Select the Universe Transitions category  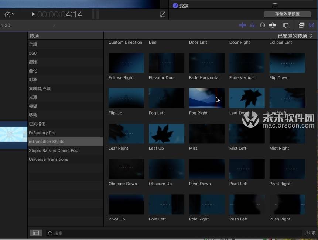tap(48, 159)
